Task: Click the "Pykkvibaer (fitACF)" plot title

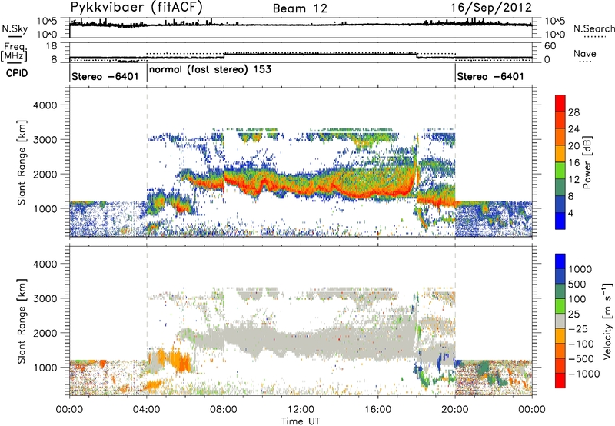Action: (x=137, y=8)
